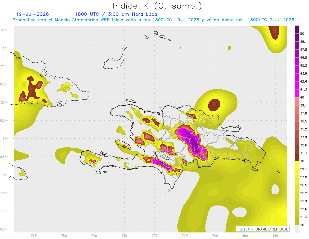Image resolution: width=309 pixels, height=239 pixels.
Task: Select the gray legend band below 20
Action: 297,229
